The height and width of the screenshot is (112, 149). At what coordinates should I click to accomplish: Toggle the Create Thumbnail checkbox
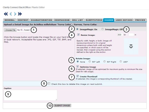(x=77, y=76)
